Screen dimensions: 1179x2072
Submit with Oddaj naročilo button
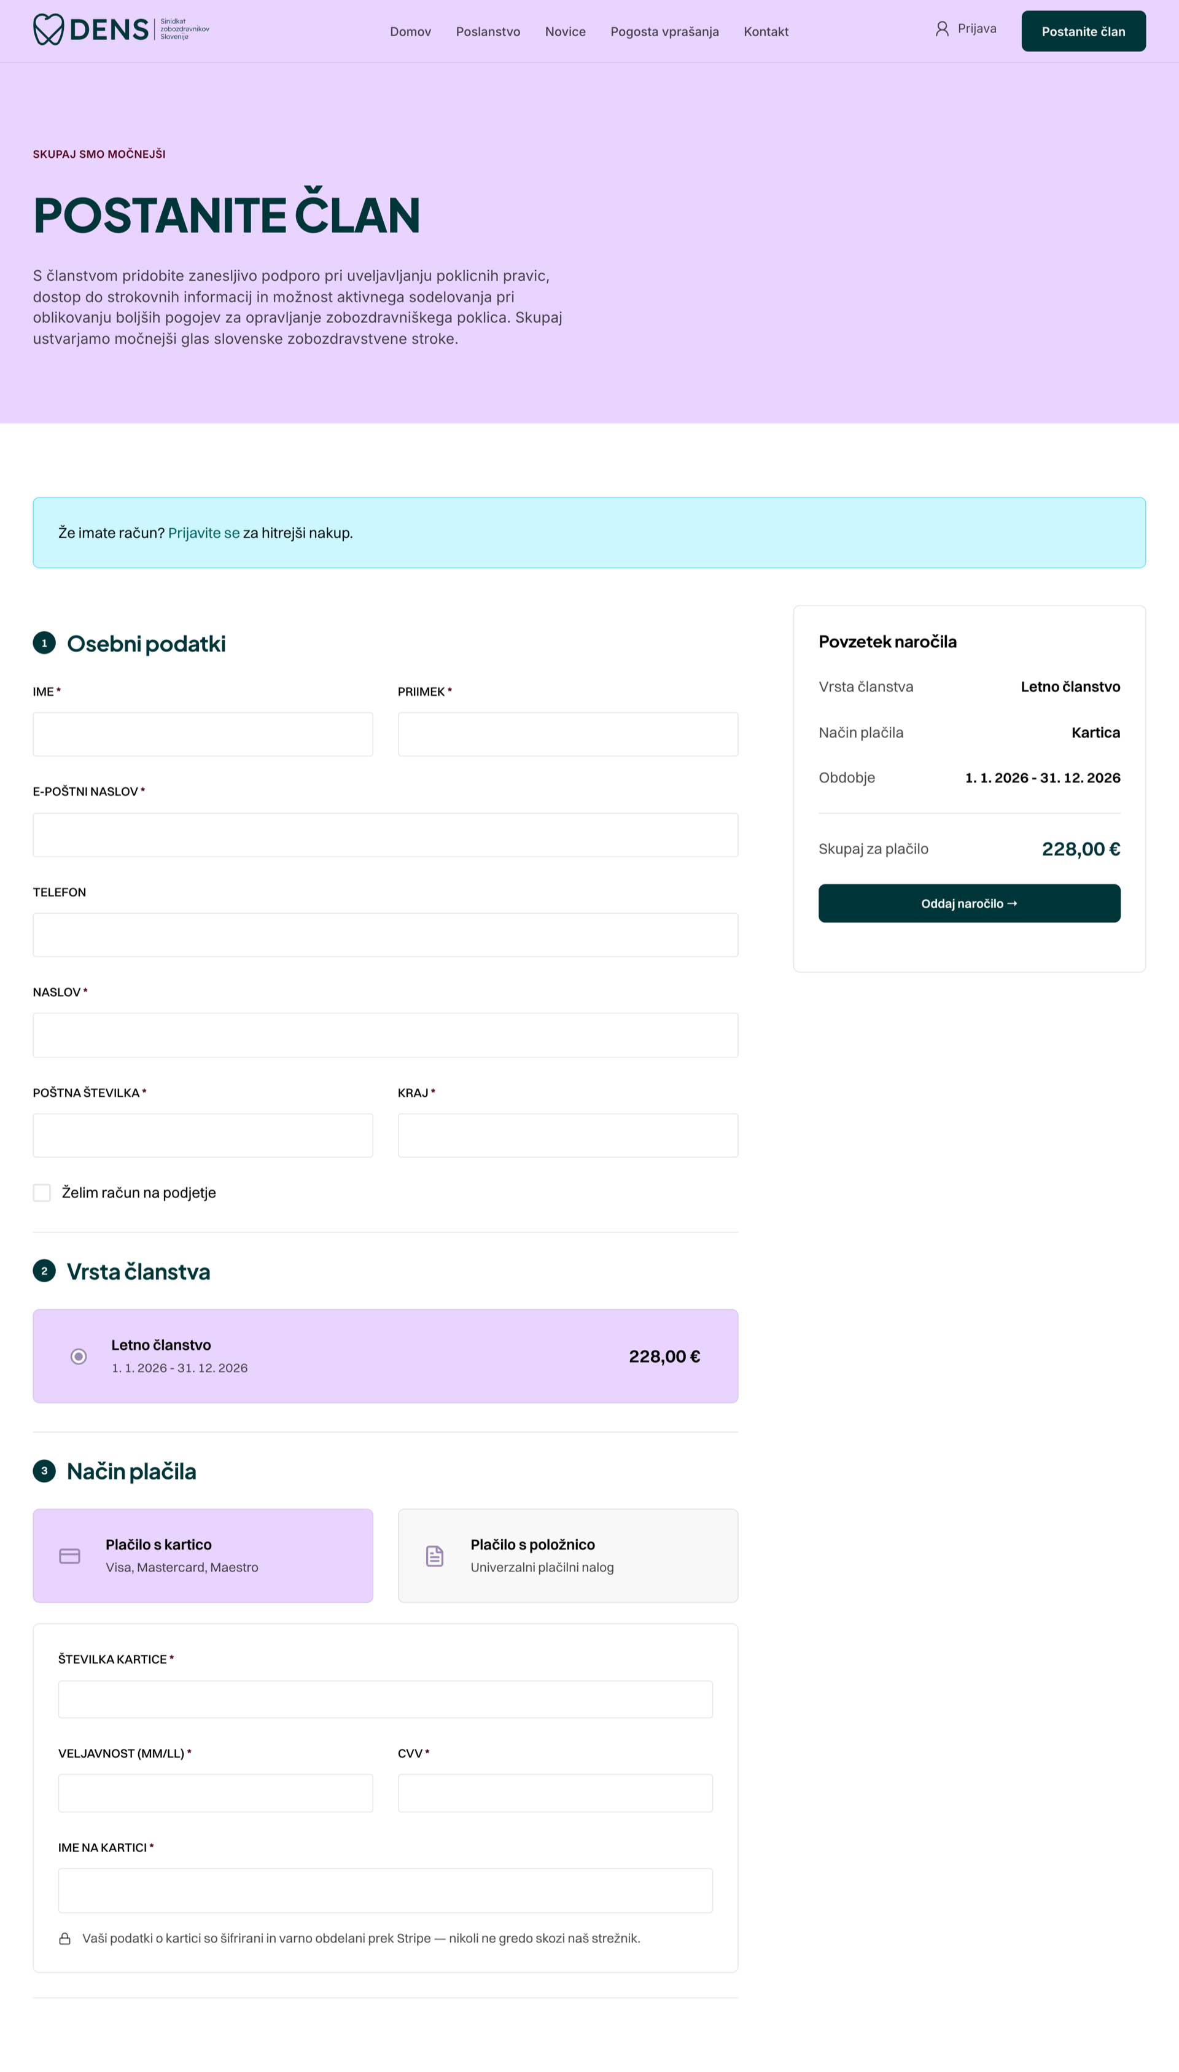click(x=969, y=903)
